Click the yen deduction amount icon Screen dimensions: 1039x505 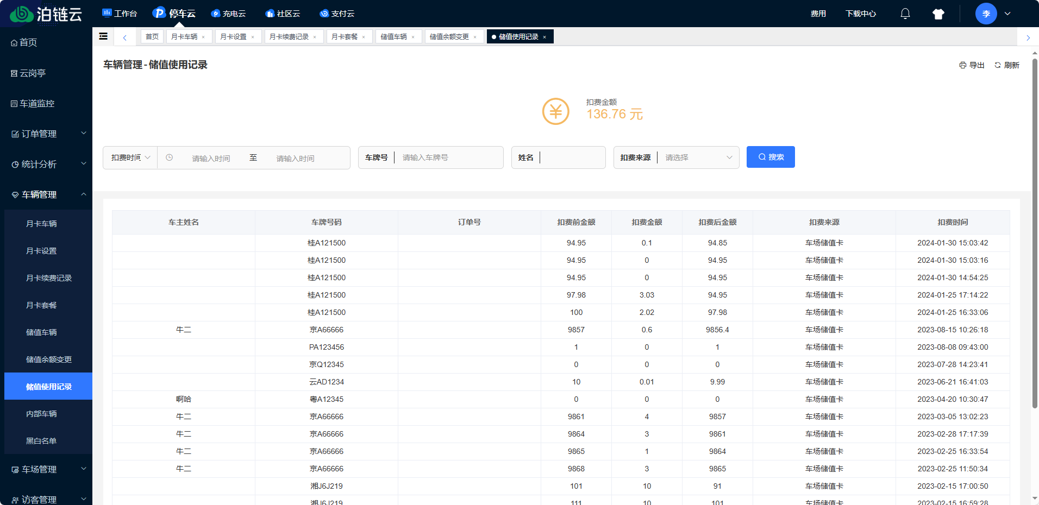click(x=556, y=111)
